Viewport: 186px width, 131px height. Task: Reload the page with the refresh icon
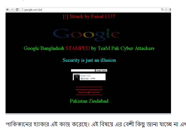click(x=17, y=9)
